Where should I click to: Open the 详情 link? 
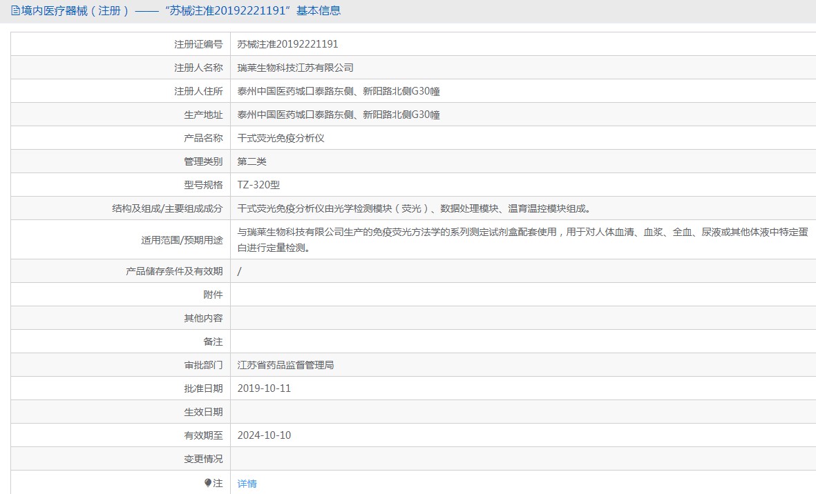point(247,484)
